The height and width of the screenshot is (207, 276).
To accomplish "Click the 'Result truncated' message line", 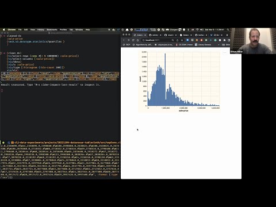I will [x=51, y=85].
